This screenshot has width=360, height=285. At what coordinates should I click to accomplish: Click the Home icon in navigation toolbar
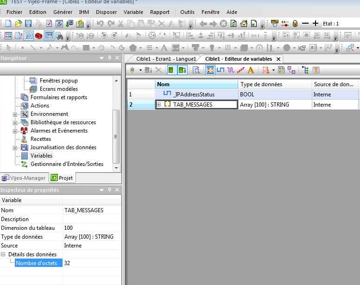click(x=244, y=23)
